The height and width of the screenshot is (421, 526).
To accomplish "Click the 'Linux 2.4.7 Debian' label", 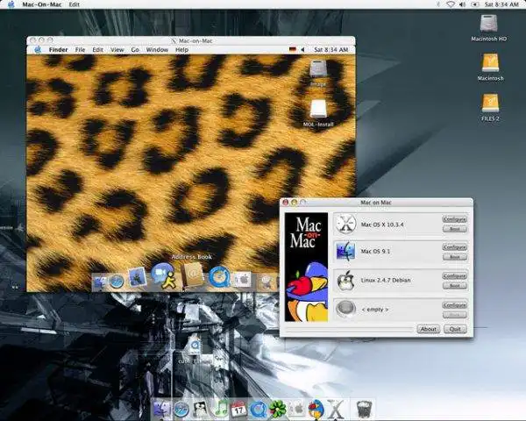I will [x=386, y=280].
